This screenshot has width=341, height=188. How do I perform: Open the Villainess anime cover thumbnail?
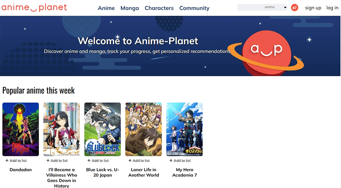(61, 129)
